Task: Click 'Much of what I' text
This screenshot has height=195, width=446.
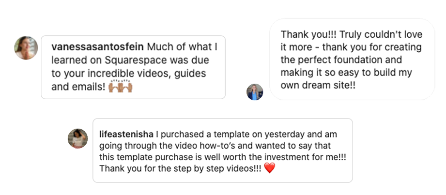Action: coord(183,47)
